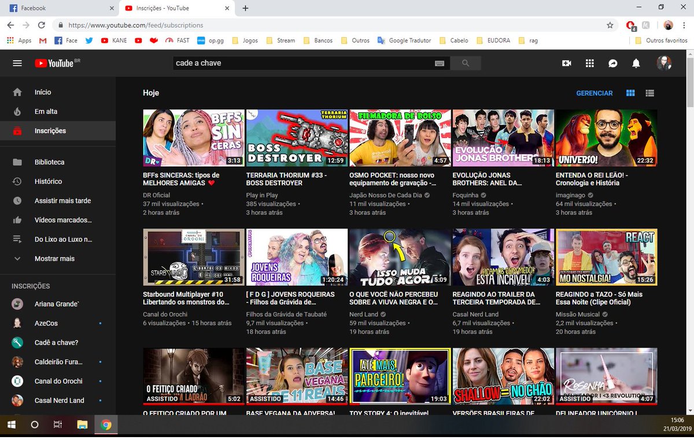The height and width of the screenshot is (440, 694).
Task: Open Google Tradutor bookmark
Action: 404,40
